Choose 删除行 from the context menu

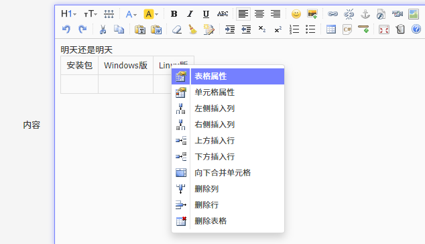click(228, 204)
